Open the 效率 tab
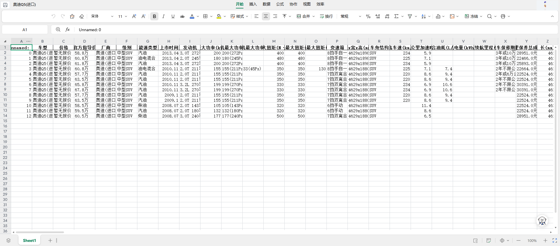 pos(320,4)
